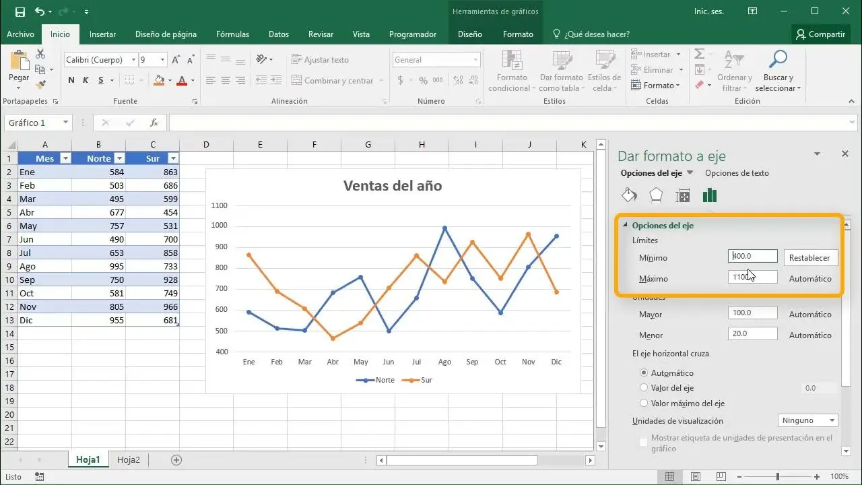The height and width of the screenshot is (485, 862).
Task: Select the Relleno y línea icon
Action: (x=629, y=195)
